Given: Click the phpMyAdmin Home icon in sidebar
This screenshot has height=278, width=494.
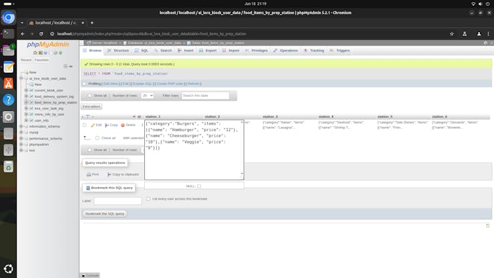Looking at the screenshot, I should click(35, 53).
